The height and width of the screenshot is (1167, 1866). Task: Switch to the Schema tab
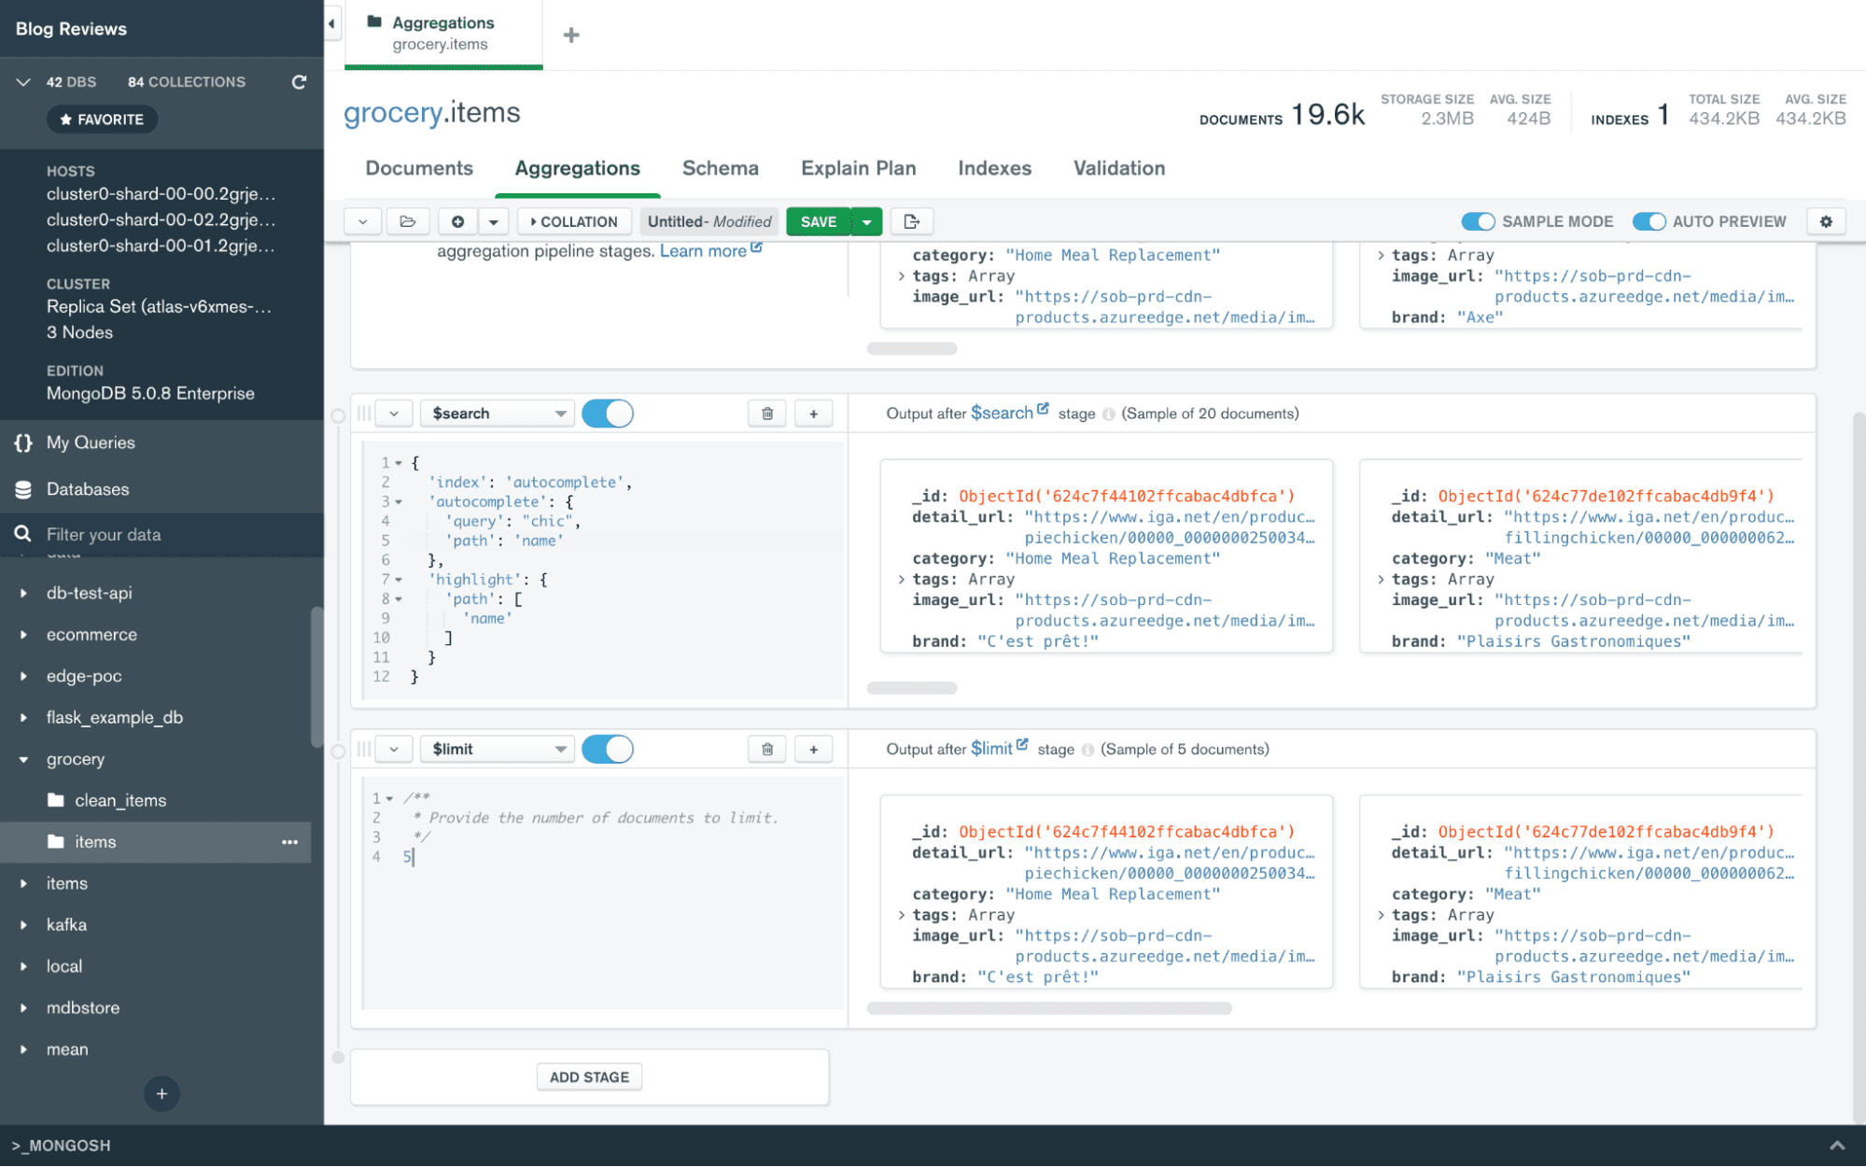[x=721, y=167]
